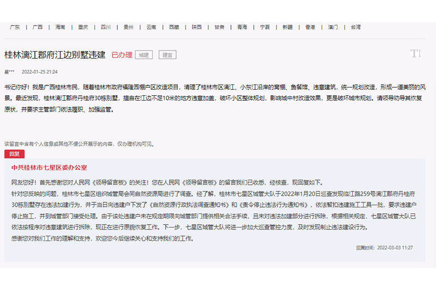436x290 pixels.
Task: Click the post title 桂林漓江郡府江边别墅违建
Action: coord(55,54)
